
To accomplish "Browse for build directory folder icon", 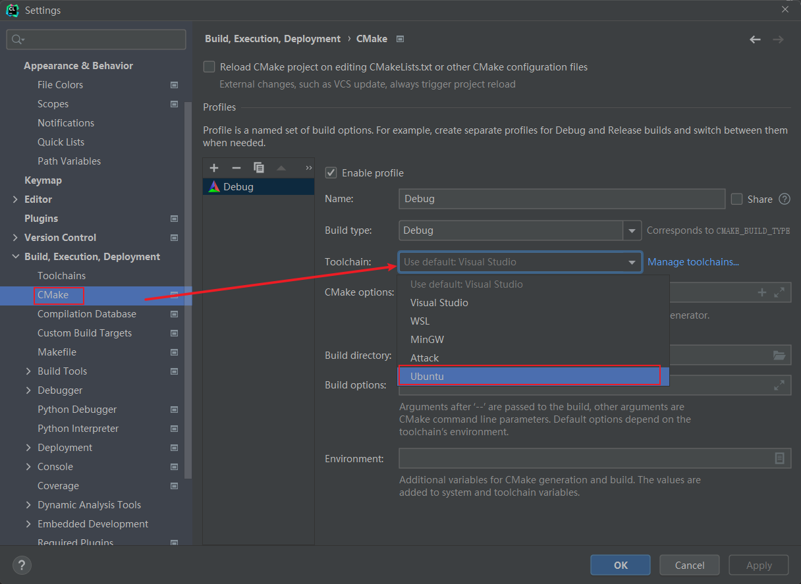I will click(779, 356).
